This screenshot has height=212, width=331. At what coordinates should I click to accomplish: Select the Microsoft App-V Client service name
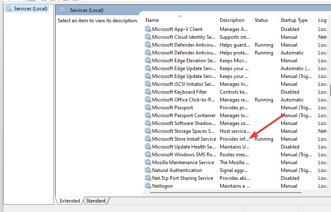[x=177, y=29]
